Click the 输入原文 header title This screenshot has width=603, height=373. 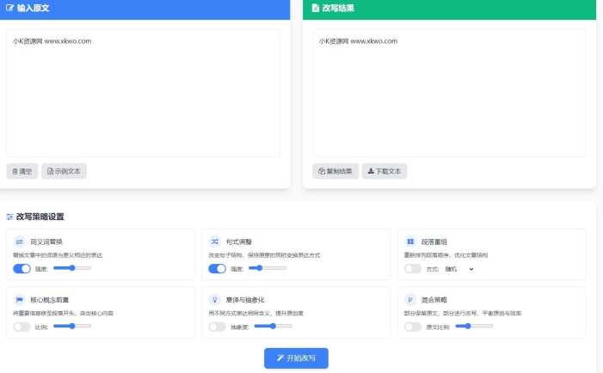click(33, 8)
